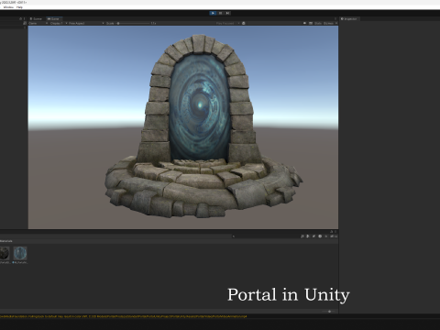This screenshot has height=330, width=440.
Task: Toggle the Project panel lock icon
Action: [x=331, y=232]
